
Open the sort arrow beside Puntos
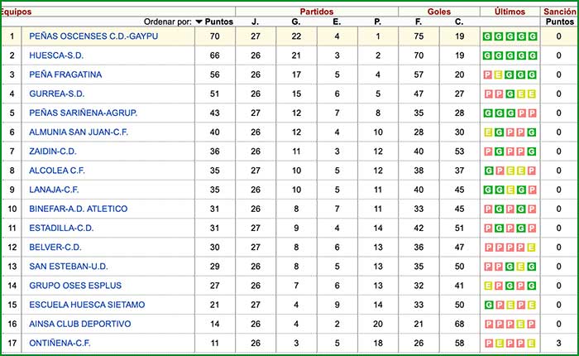[199, 22]
